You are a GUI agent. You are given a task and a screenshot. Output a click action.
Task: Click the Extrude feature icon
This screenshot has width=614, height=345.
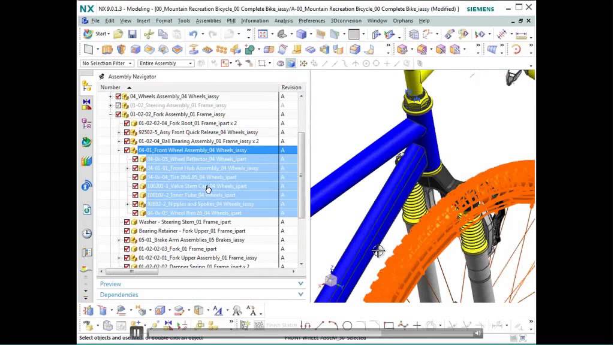click(x=107, y=49)
